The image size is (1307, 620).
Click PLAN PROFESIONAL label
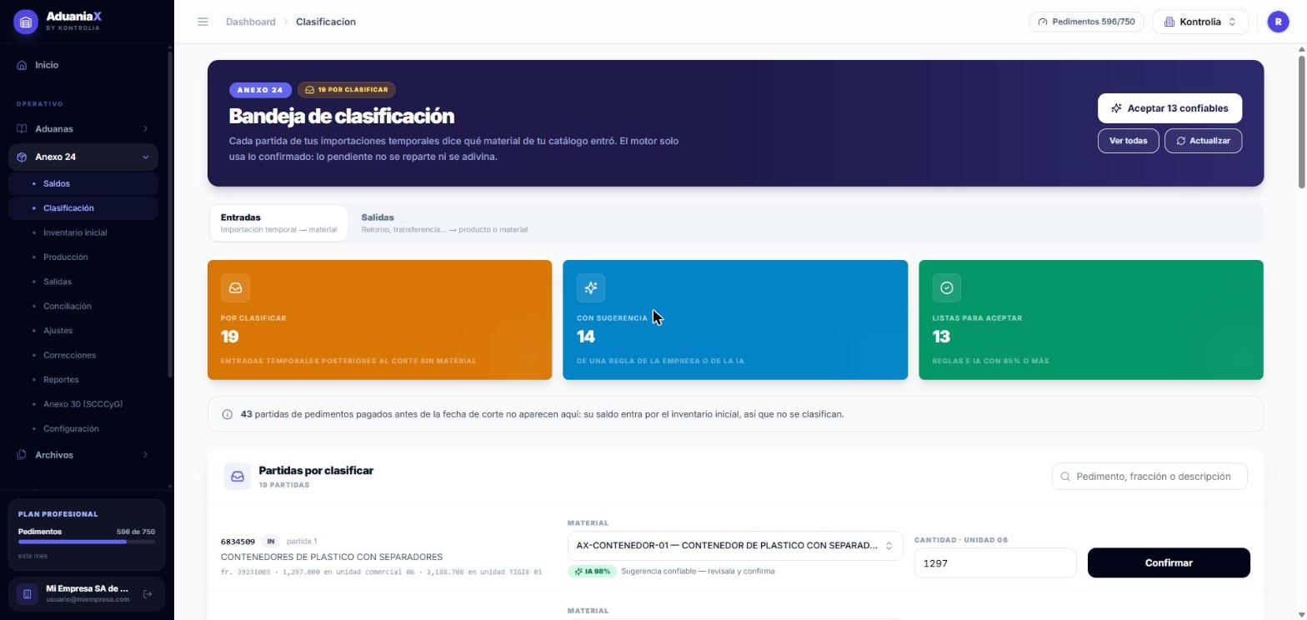coord(58,514)
